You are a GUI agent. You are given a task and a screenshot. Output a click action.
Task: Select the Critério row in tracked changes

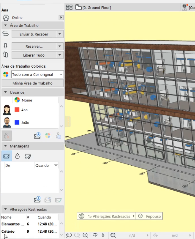point(8,231)
